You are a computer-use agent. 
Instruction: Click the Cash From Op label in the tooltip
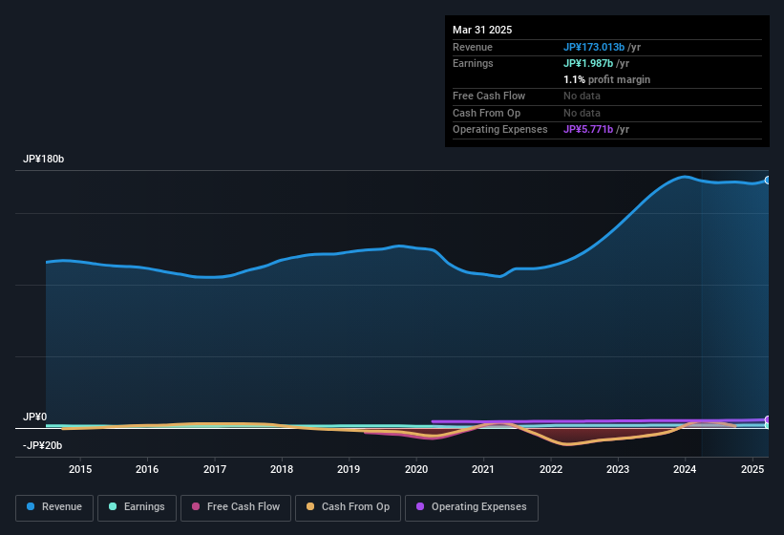pyautogui.click(x=486, y=113)
